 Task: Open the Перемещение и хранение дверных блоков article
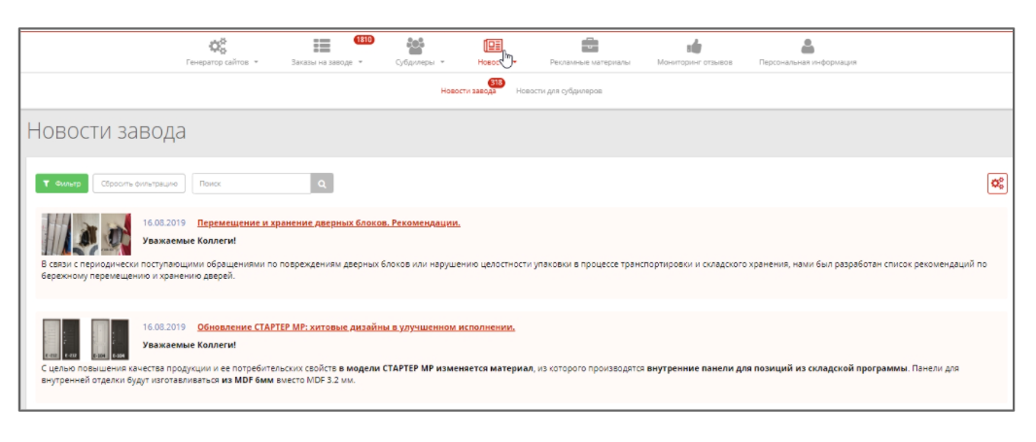coord(328,222)
